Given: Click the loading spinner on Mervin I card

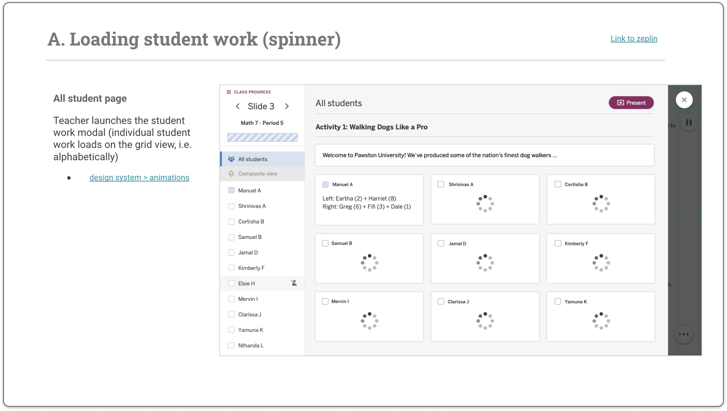Looking at the screenshot, I should [370, 321].
